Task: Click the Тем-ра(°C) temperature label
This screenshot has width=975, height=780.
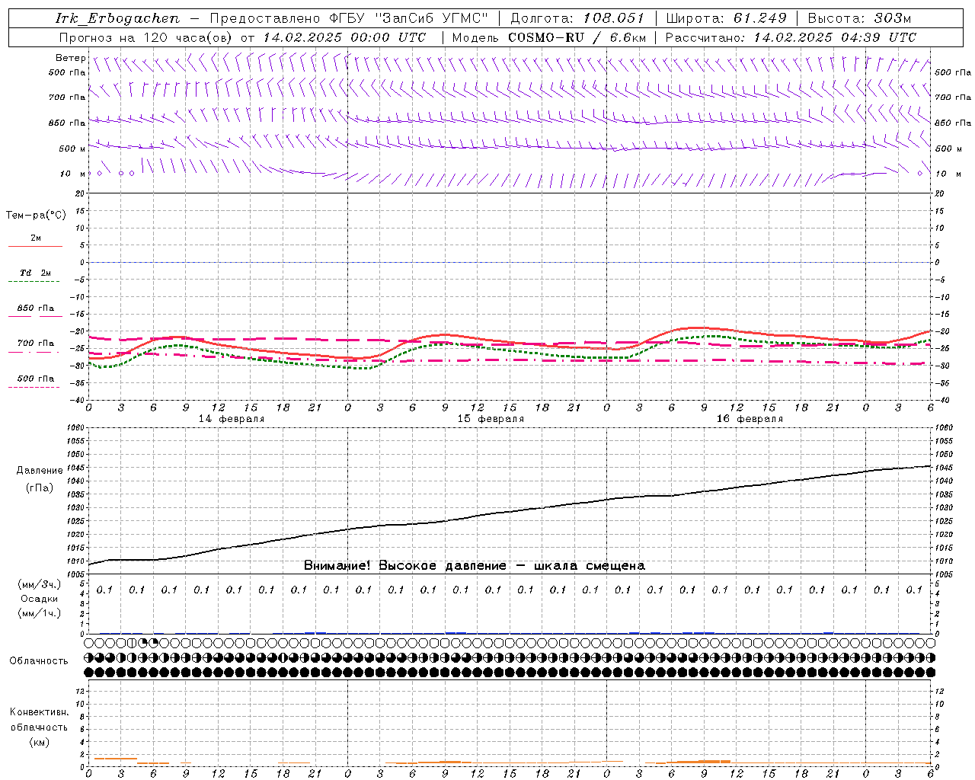Action: pos(36,216)
